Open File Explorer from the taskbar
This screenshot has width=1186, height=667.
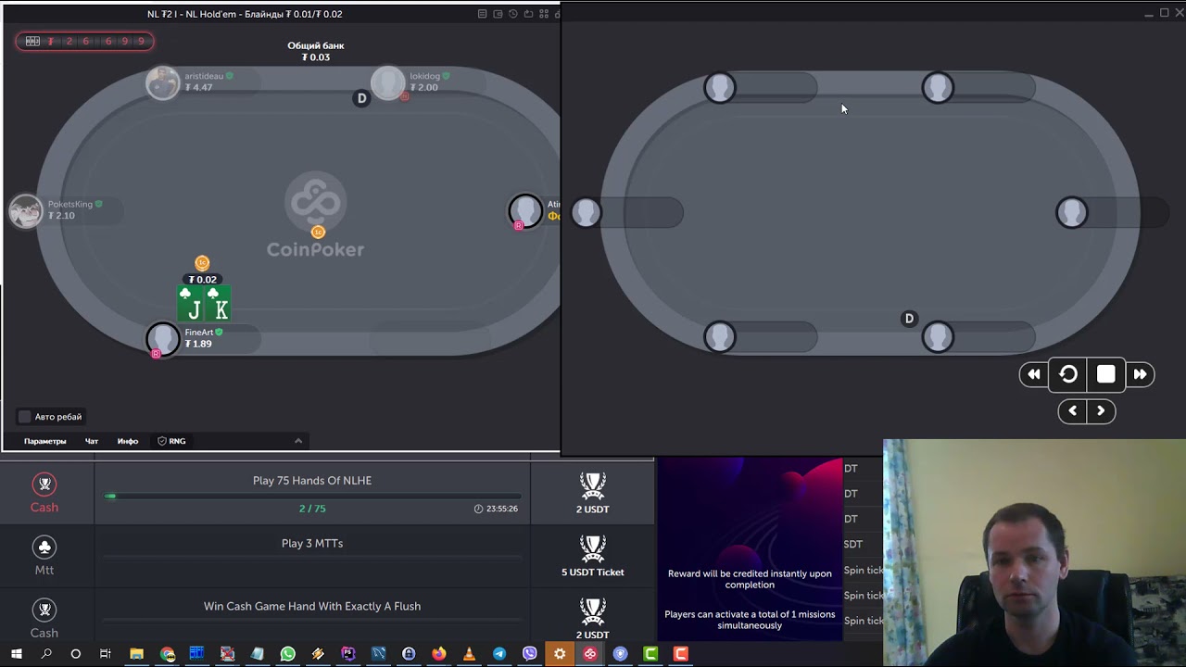pos(137,654)
